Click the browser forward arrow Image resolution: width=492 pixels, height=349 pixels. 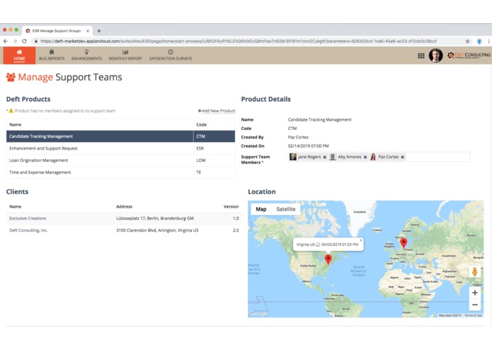pyautogui.click(x=15, y=41)
